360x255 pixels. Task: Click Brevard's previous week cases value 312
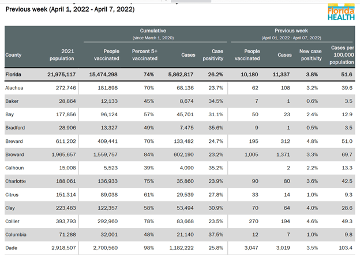tap(285, 142)
